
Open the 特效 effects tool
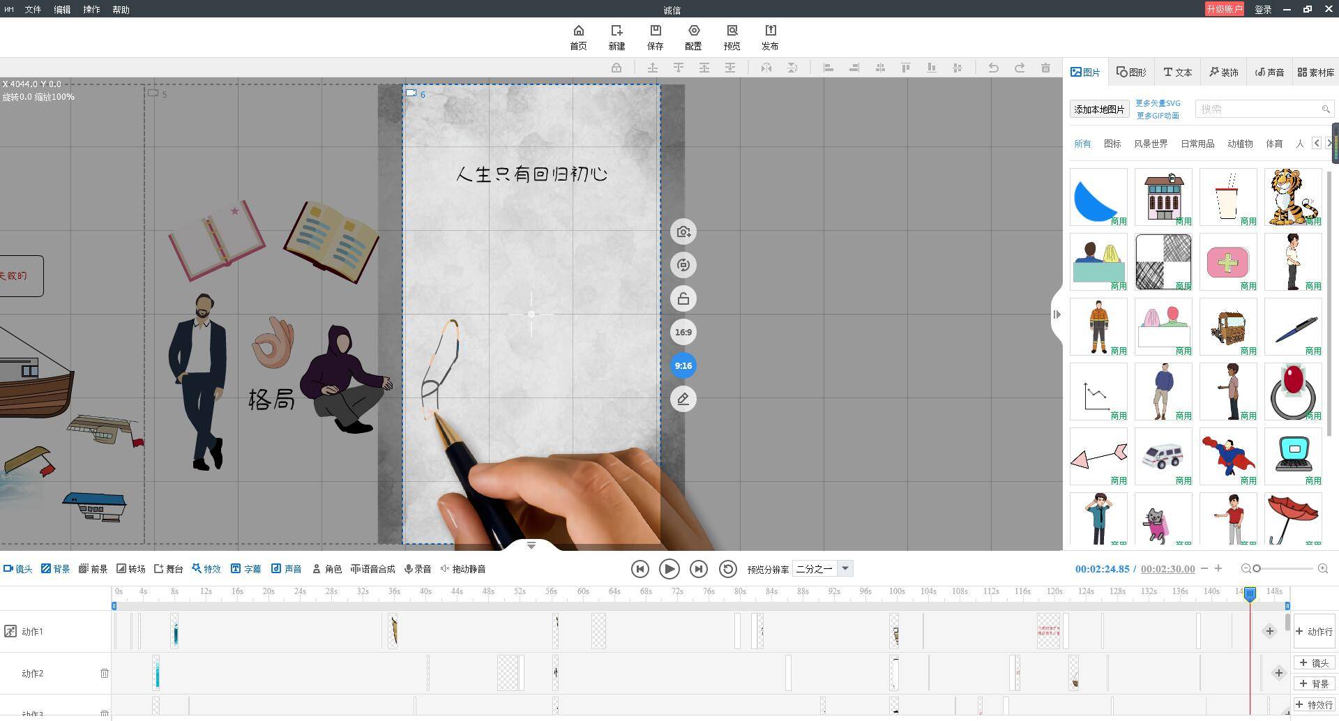click(206, 568)
